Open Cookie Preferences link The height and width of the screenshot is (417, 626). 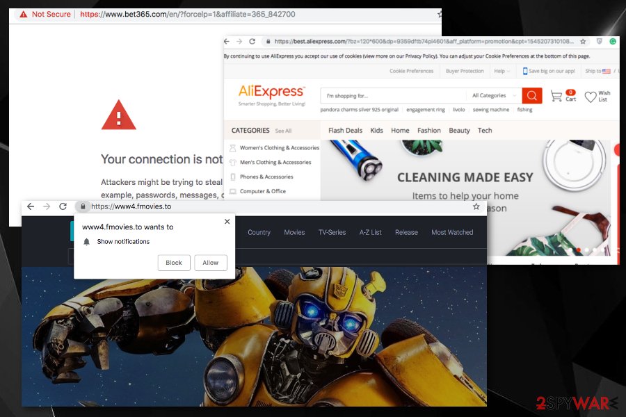pyautogui.click(x=411, y=71)
